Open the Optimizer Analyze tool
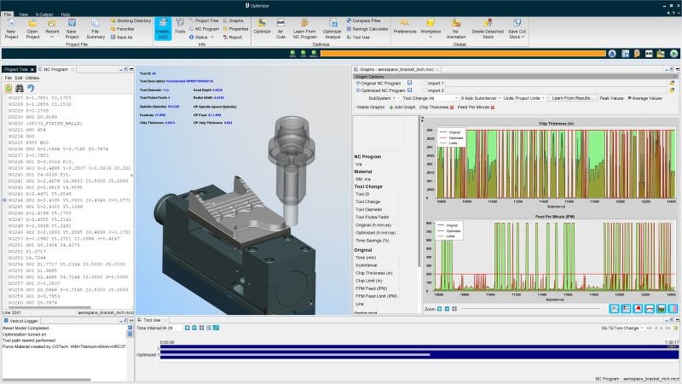This screenshot has width=682, height=384. [x=332, y=28]
